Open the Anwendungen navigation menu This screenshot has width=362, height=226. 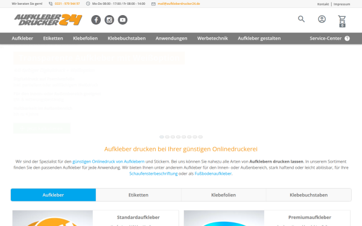[x=171, y=39]
